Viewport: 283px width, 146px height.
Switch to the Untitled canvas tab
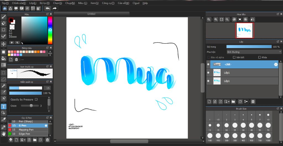(x=91, y=14)
